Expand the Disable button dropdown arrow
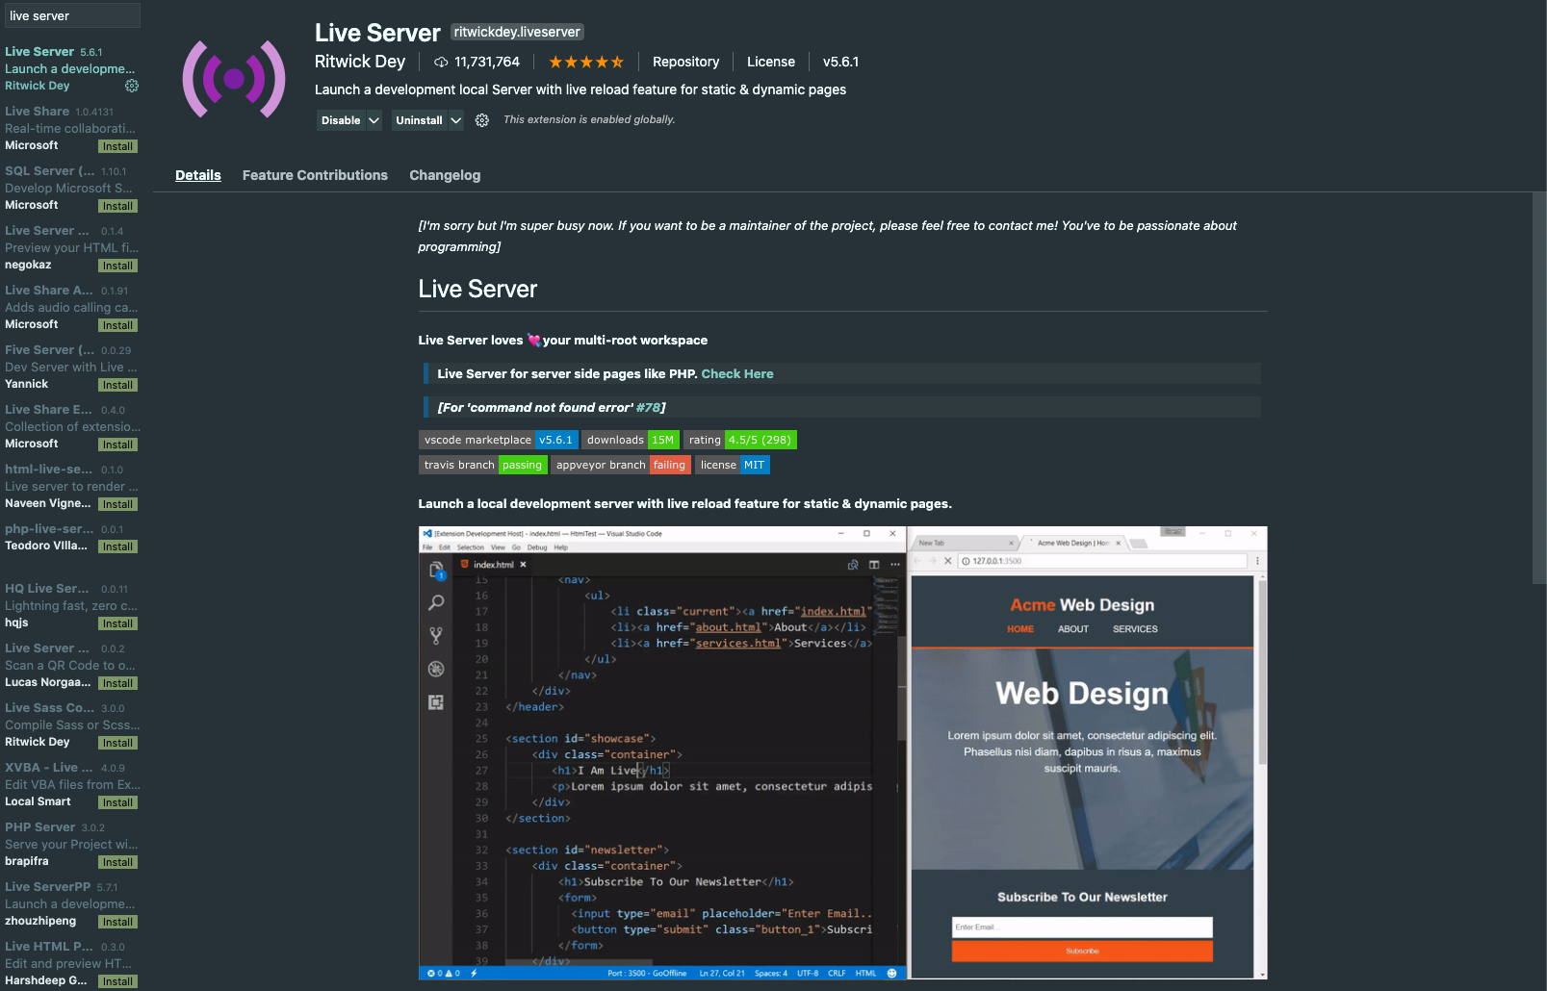Image resolution: width=1547 pixels, height=991 pixels. tap(374, 120)
